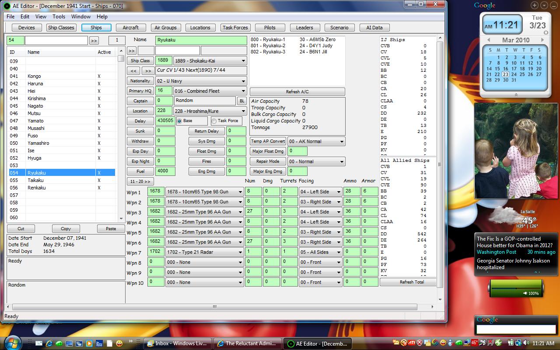Click the Refresh Total button
The height and width of the screenshot is (350, 560).
(412, 282)
